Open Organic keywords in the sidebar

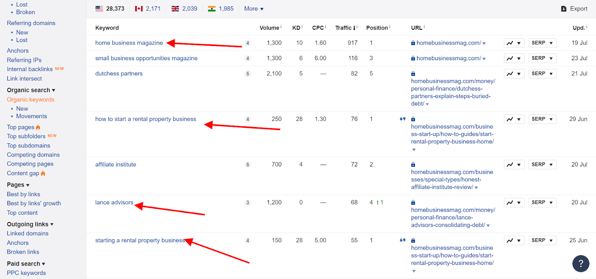point(31,100)
